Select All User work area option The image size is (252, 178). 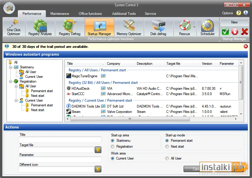point(167,158)
